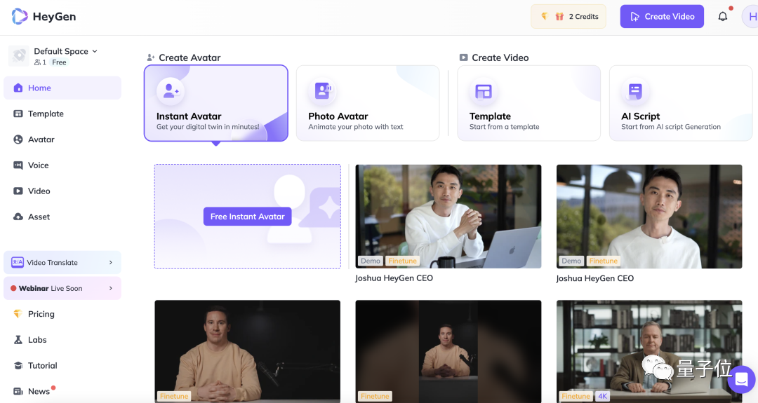Click the Instant Avatar card icon
758x403 pixels.
[170, 91]
